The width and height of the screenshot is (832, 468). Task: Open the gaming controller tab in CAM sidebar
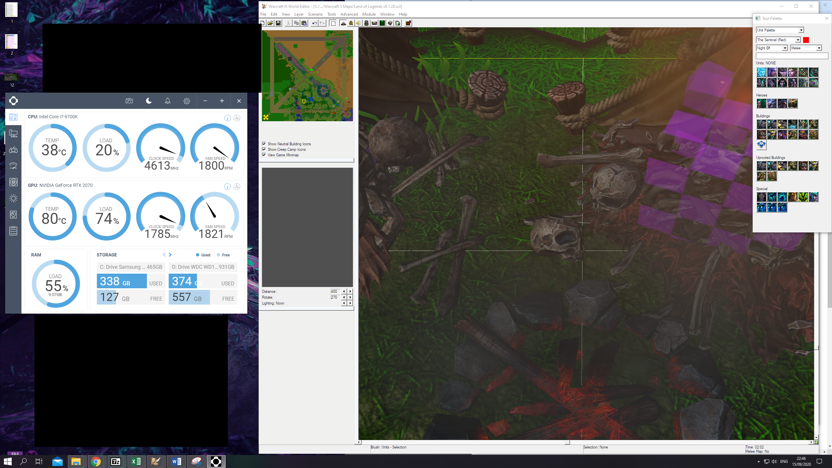[x=13, y=150]
